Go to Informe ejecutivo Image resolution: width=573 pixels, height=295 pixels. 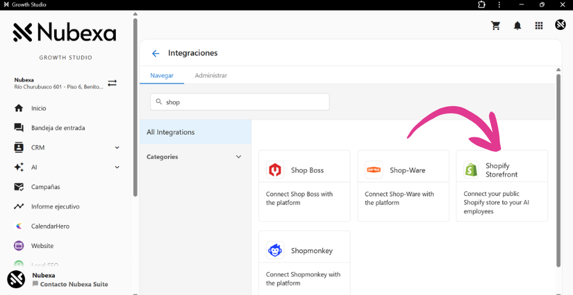(55, 207)
